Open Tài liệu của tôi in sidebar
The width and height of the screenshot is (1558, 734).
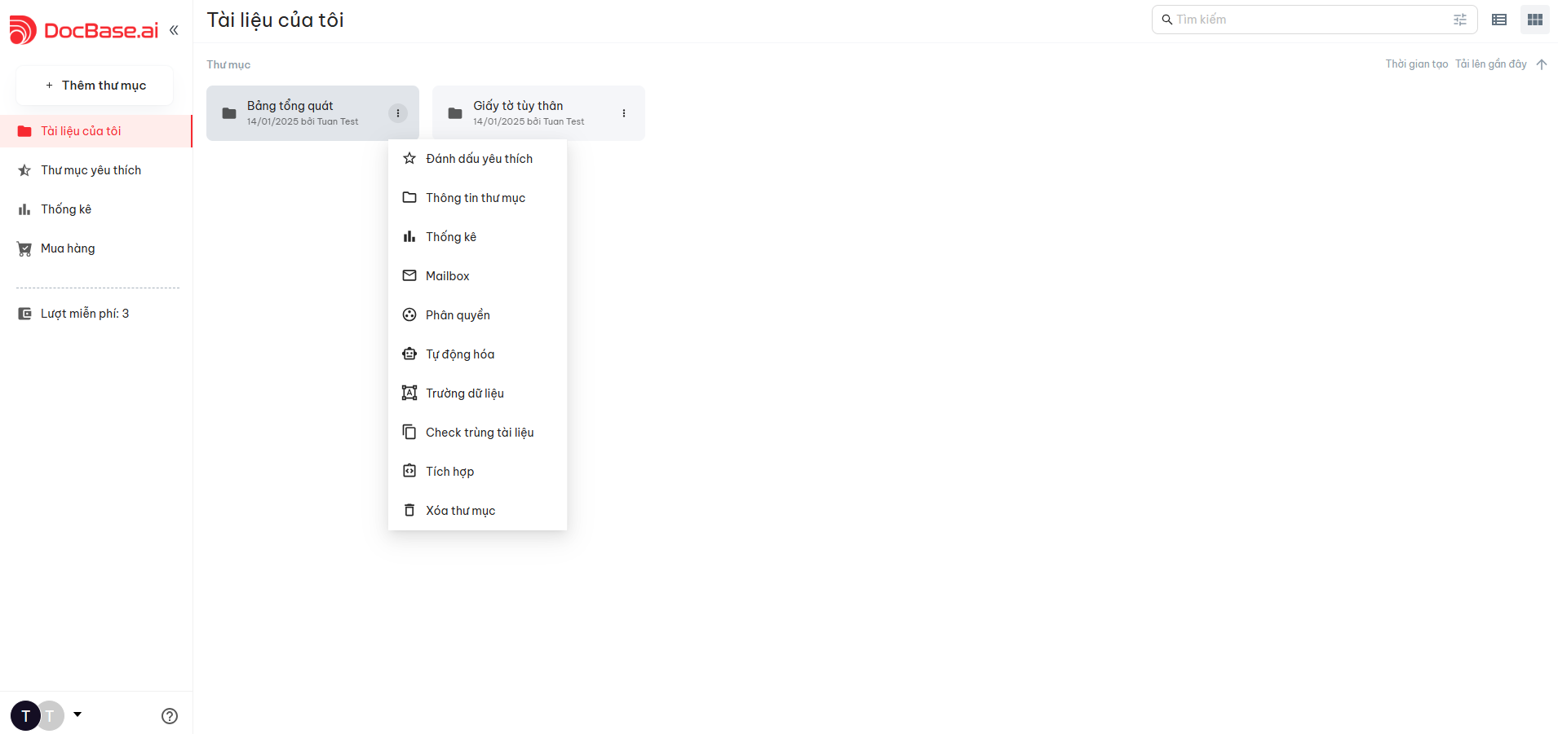95,131
